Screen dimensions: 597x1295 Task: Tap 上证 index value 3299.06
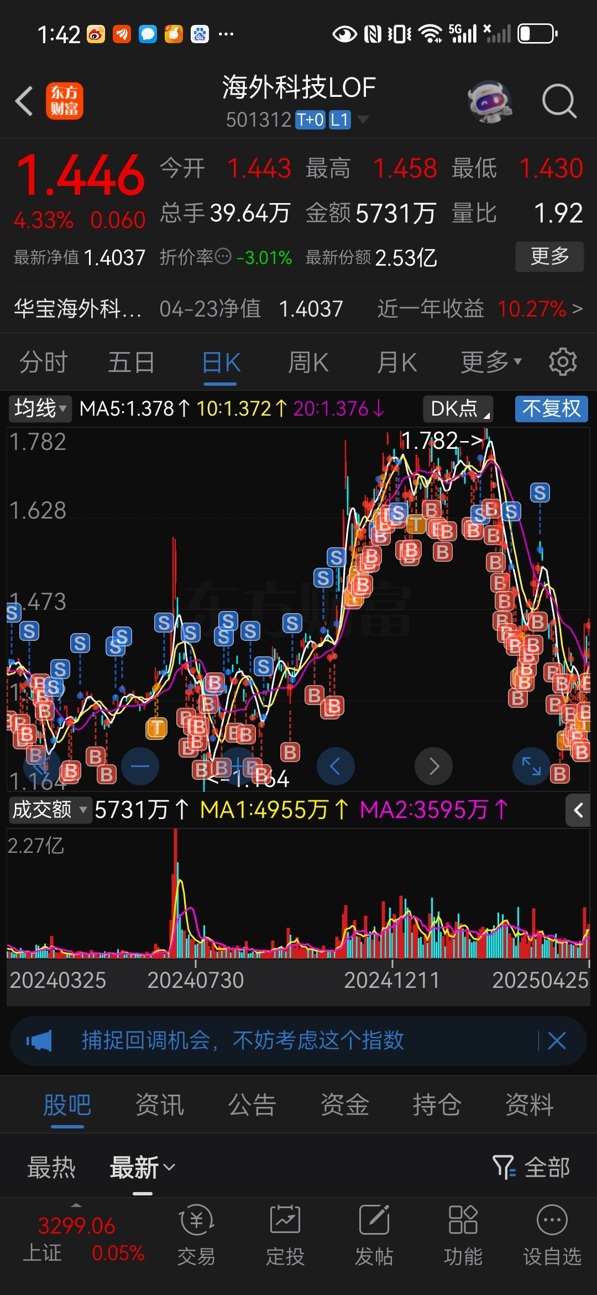point(76,1226)
